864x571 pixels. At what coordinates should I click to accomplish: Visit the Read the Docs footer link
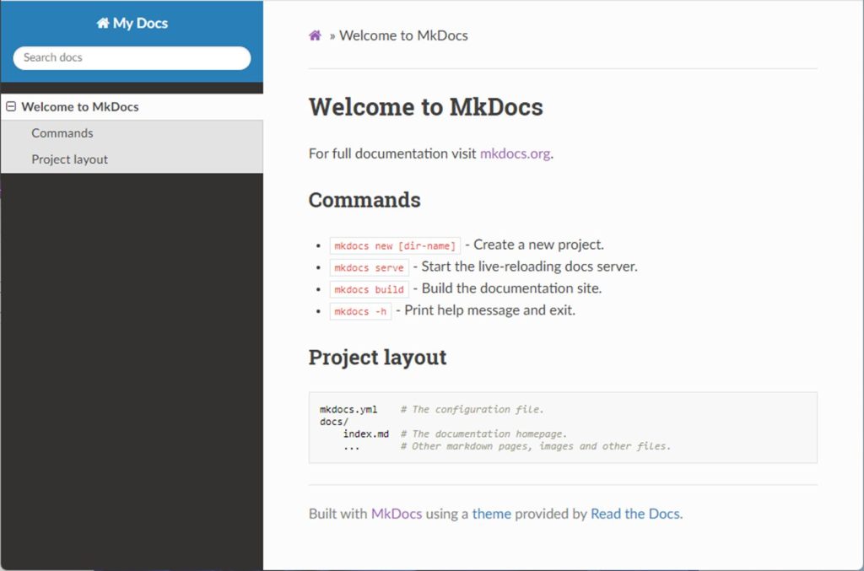pos(634,514)
